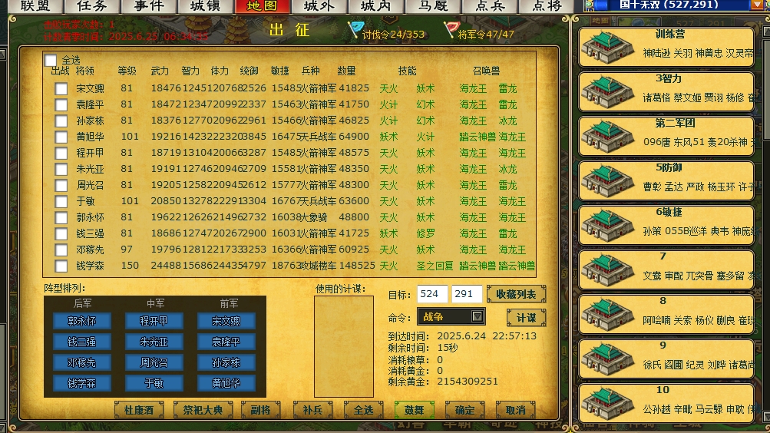Cancel with the 取消 button
Viewport: 770px width, 433px height.
(x=515, y=410)
